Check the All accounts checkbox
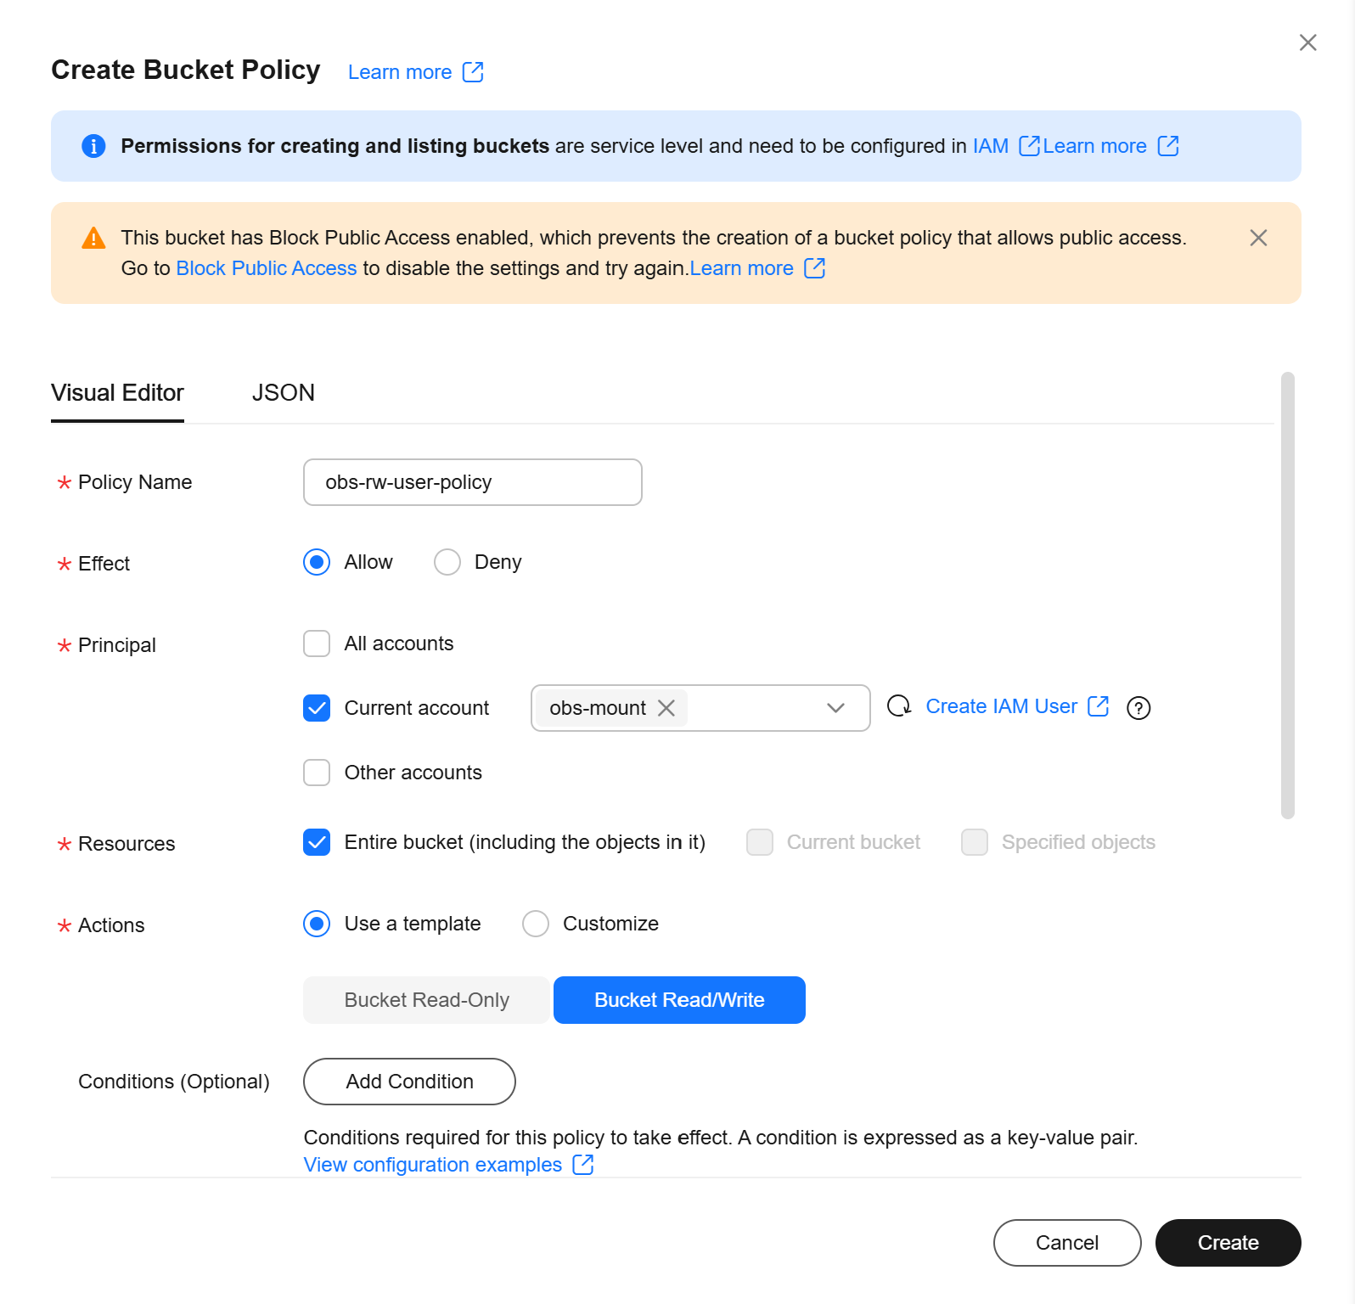1355x1304 pixels. [x=316, y=644]
